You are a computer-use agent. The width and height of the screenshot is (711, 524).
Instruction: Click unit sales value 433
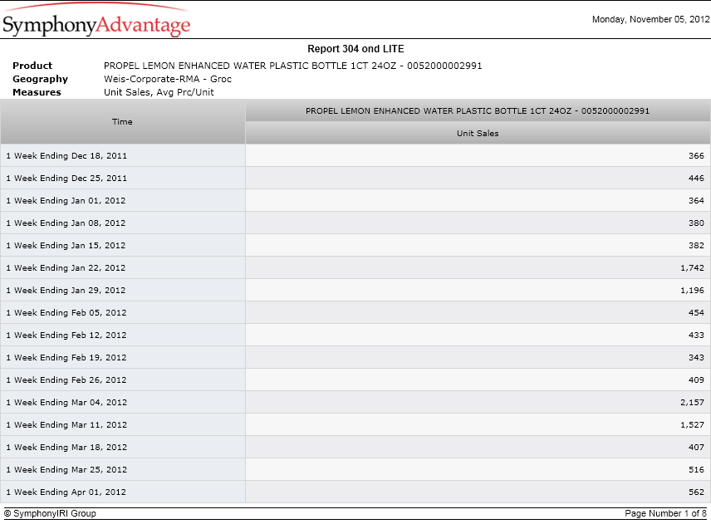(x=696, y=335)
